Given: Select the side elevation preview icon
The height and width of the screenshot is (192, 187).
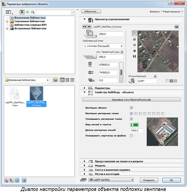Looking at the screenshot, I should (134, 39).
